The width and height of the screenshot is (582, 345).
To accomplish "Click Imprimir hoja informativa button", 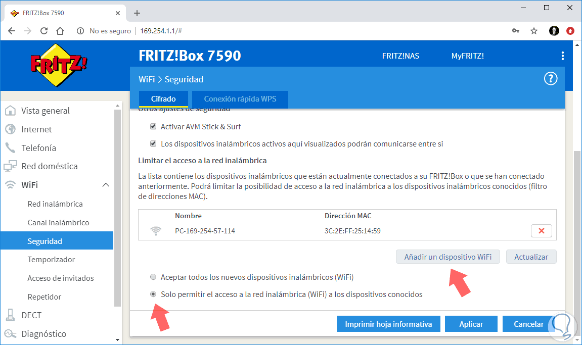I will pos(388,324).
